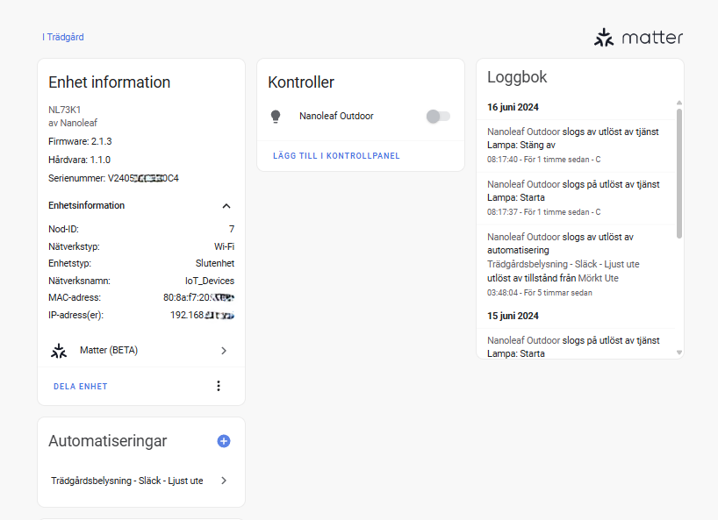Click the Loggbok card heading
Viewport: 718px width, 520px height.
pos(517,77)
